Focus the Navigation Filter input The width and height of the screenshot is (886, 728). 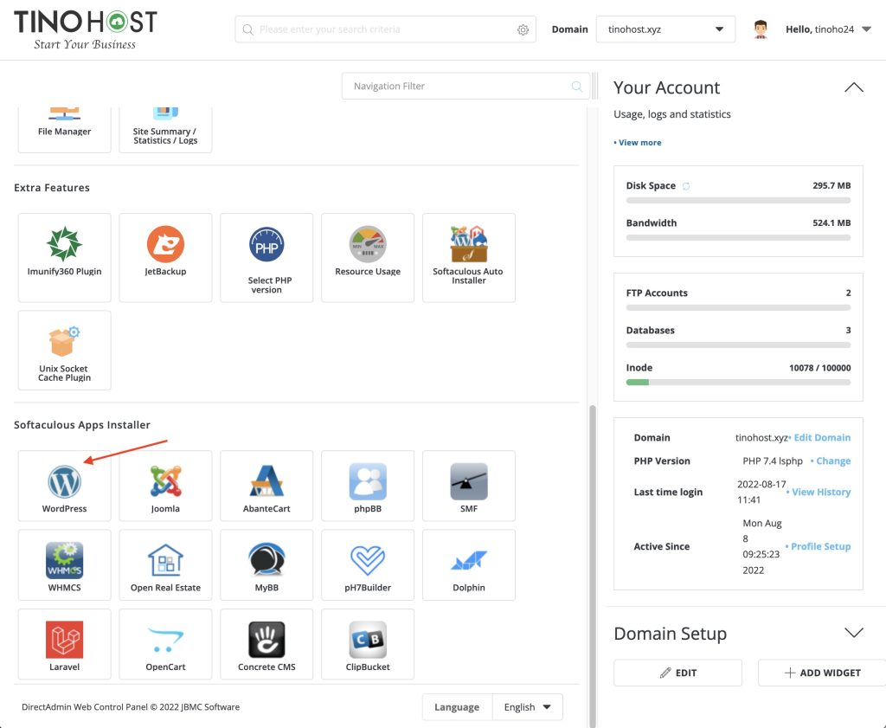[x=465, y=86]
